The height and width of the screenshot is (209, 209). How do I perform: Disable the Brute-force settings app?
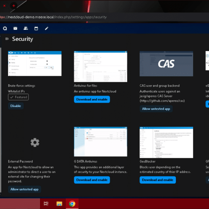click(16, 106)
